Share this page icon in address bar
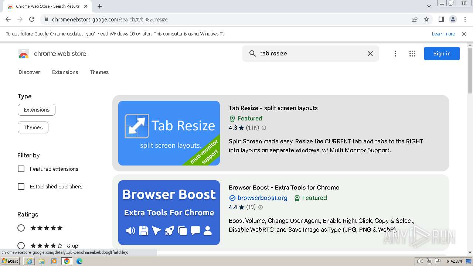 tap(415, 19)
